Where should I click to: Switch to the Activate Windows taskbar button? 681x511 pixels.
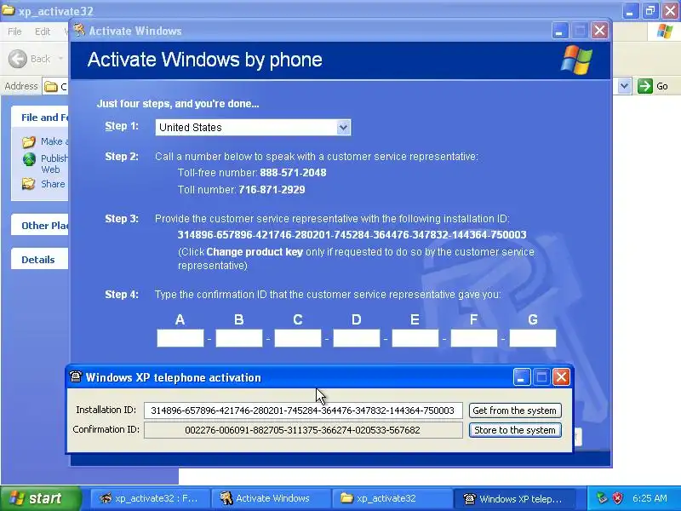[271, 498]
